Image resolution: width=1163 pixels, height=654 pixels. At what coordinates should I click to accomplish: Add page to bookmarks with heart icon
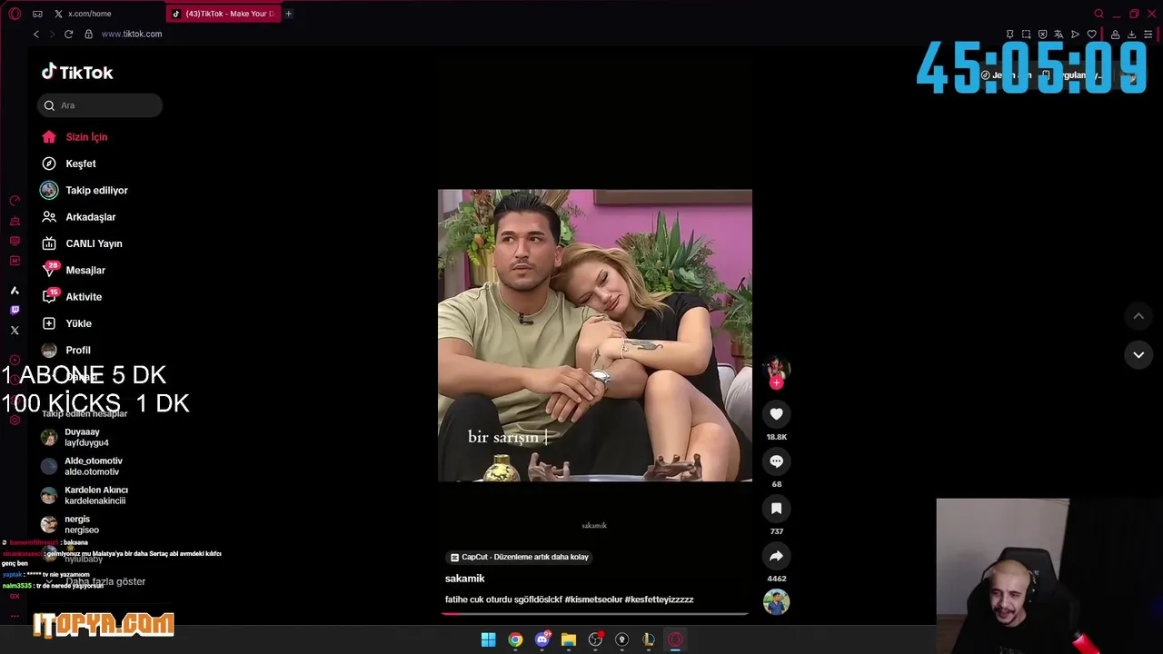[x=1091, y=35]
